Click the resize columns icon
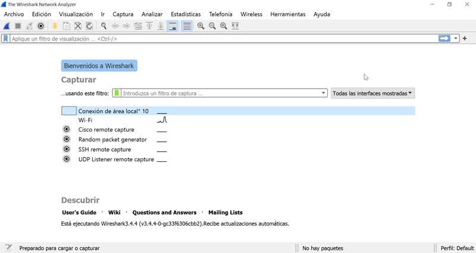This screenshot has width=476, height=253. click(235, 26)
